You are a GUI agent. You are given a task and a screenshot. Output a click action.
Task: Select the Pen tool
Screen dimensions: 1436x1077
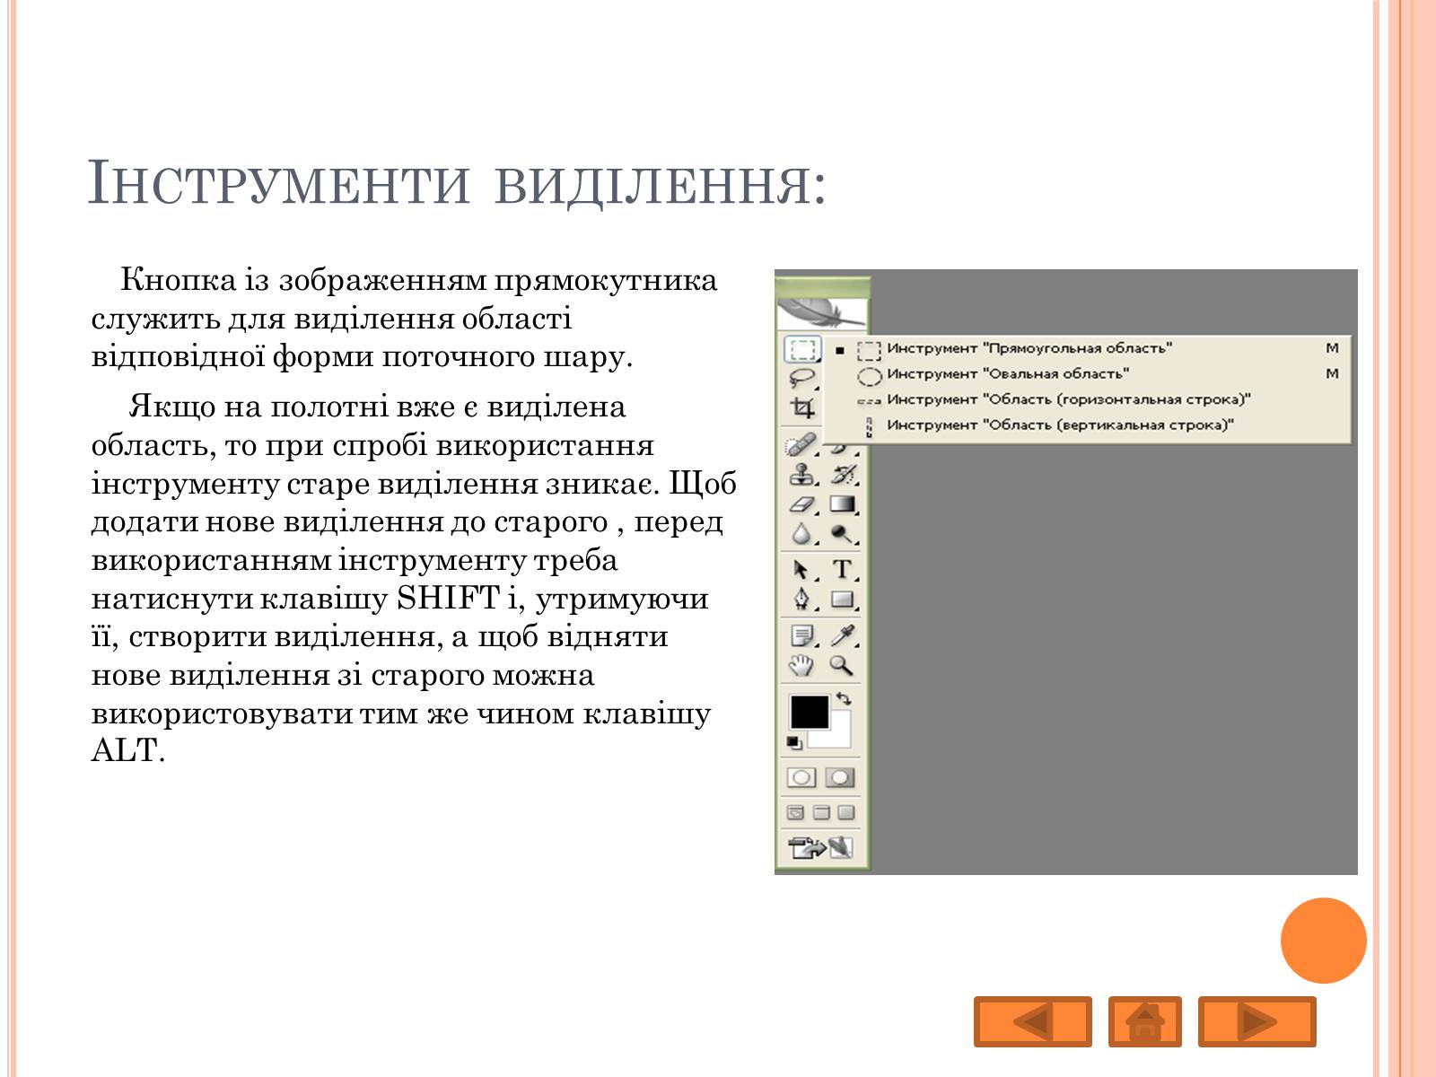pyautogui.click(x=801, y=599)
